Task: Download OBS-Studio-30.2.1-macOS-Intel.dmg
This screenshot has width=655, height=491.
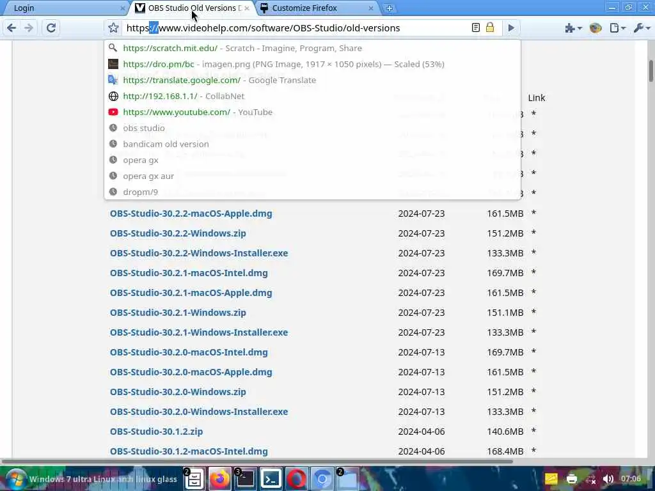Action: pos(189,272)
